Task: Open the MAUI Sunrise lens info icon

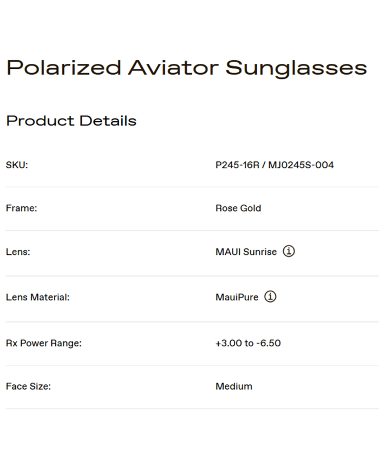Action: pyautogui.click(x=289, y=251)
